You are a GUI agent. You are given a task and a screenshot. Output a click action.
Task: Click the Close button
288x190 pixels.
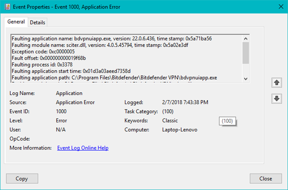(266, 178)
